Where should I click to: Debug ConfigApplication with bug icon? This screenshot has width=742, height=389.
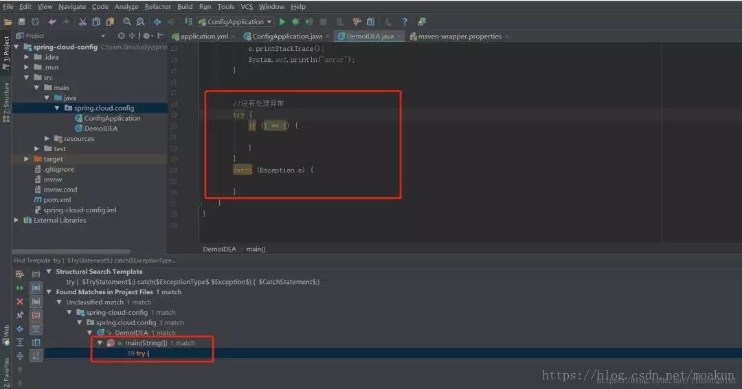point(295,22)
